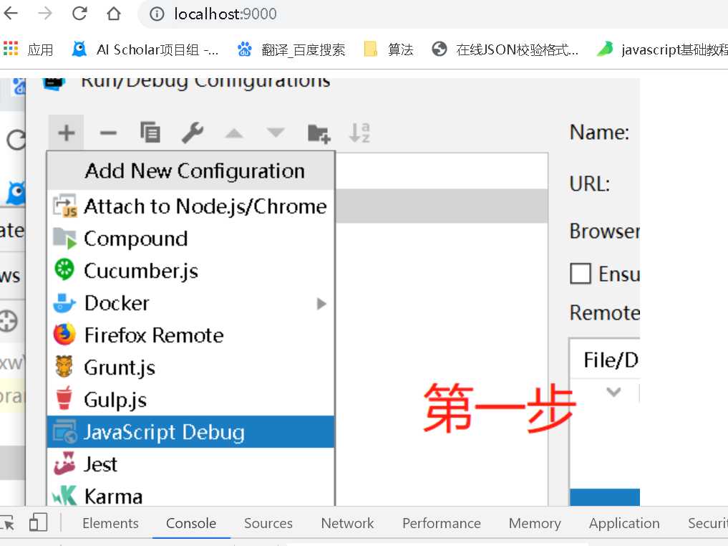Select Jest configuration type
The height and width of the screenshot is (546, 728).
point(191,464)
